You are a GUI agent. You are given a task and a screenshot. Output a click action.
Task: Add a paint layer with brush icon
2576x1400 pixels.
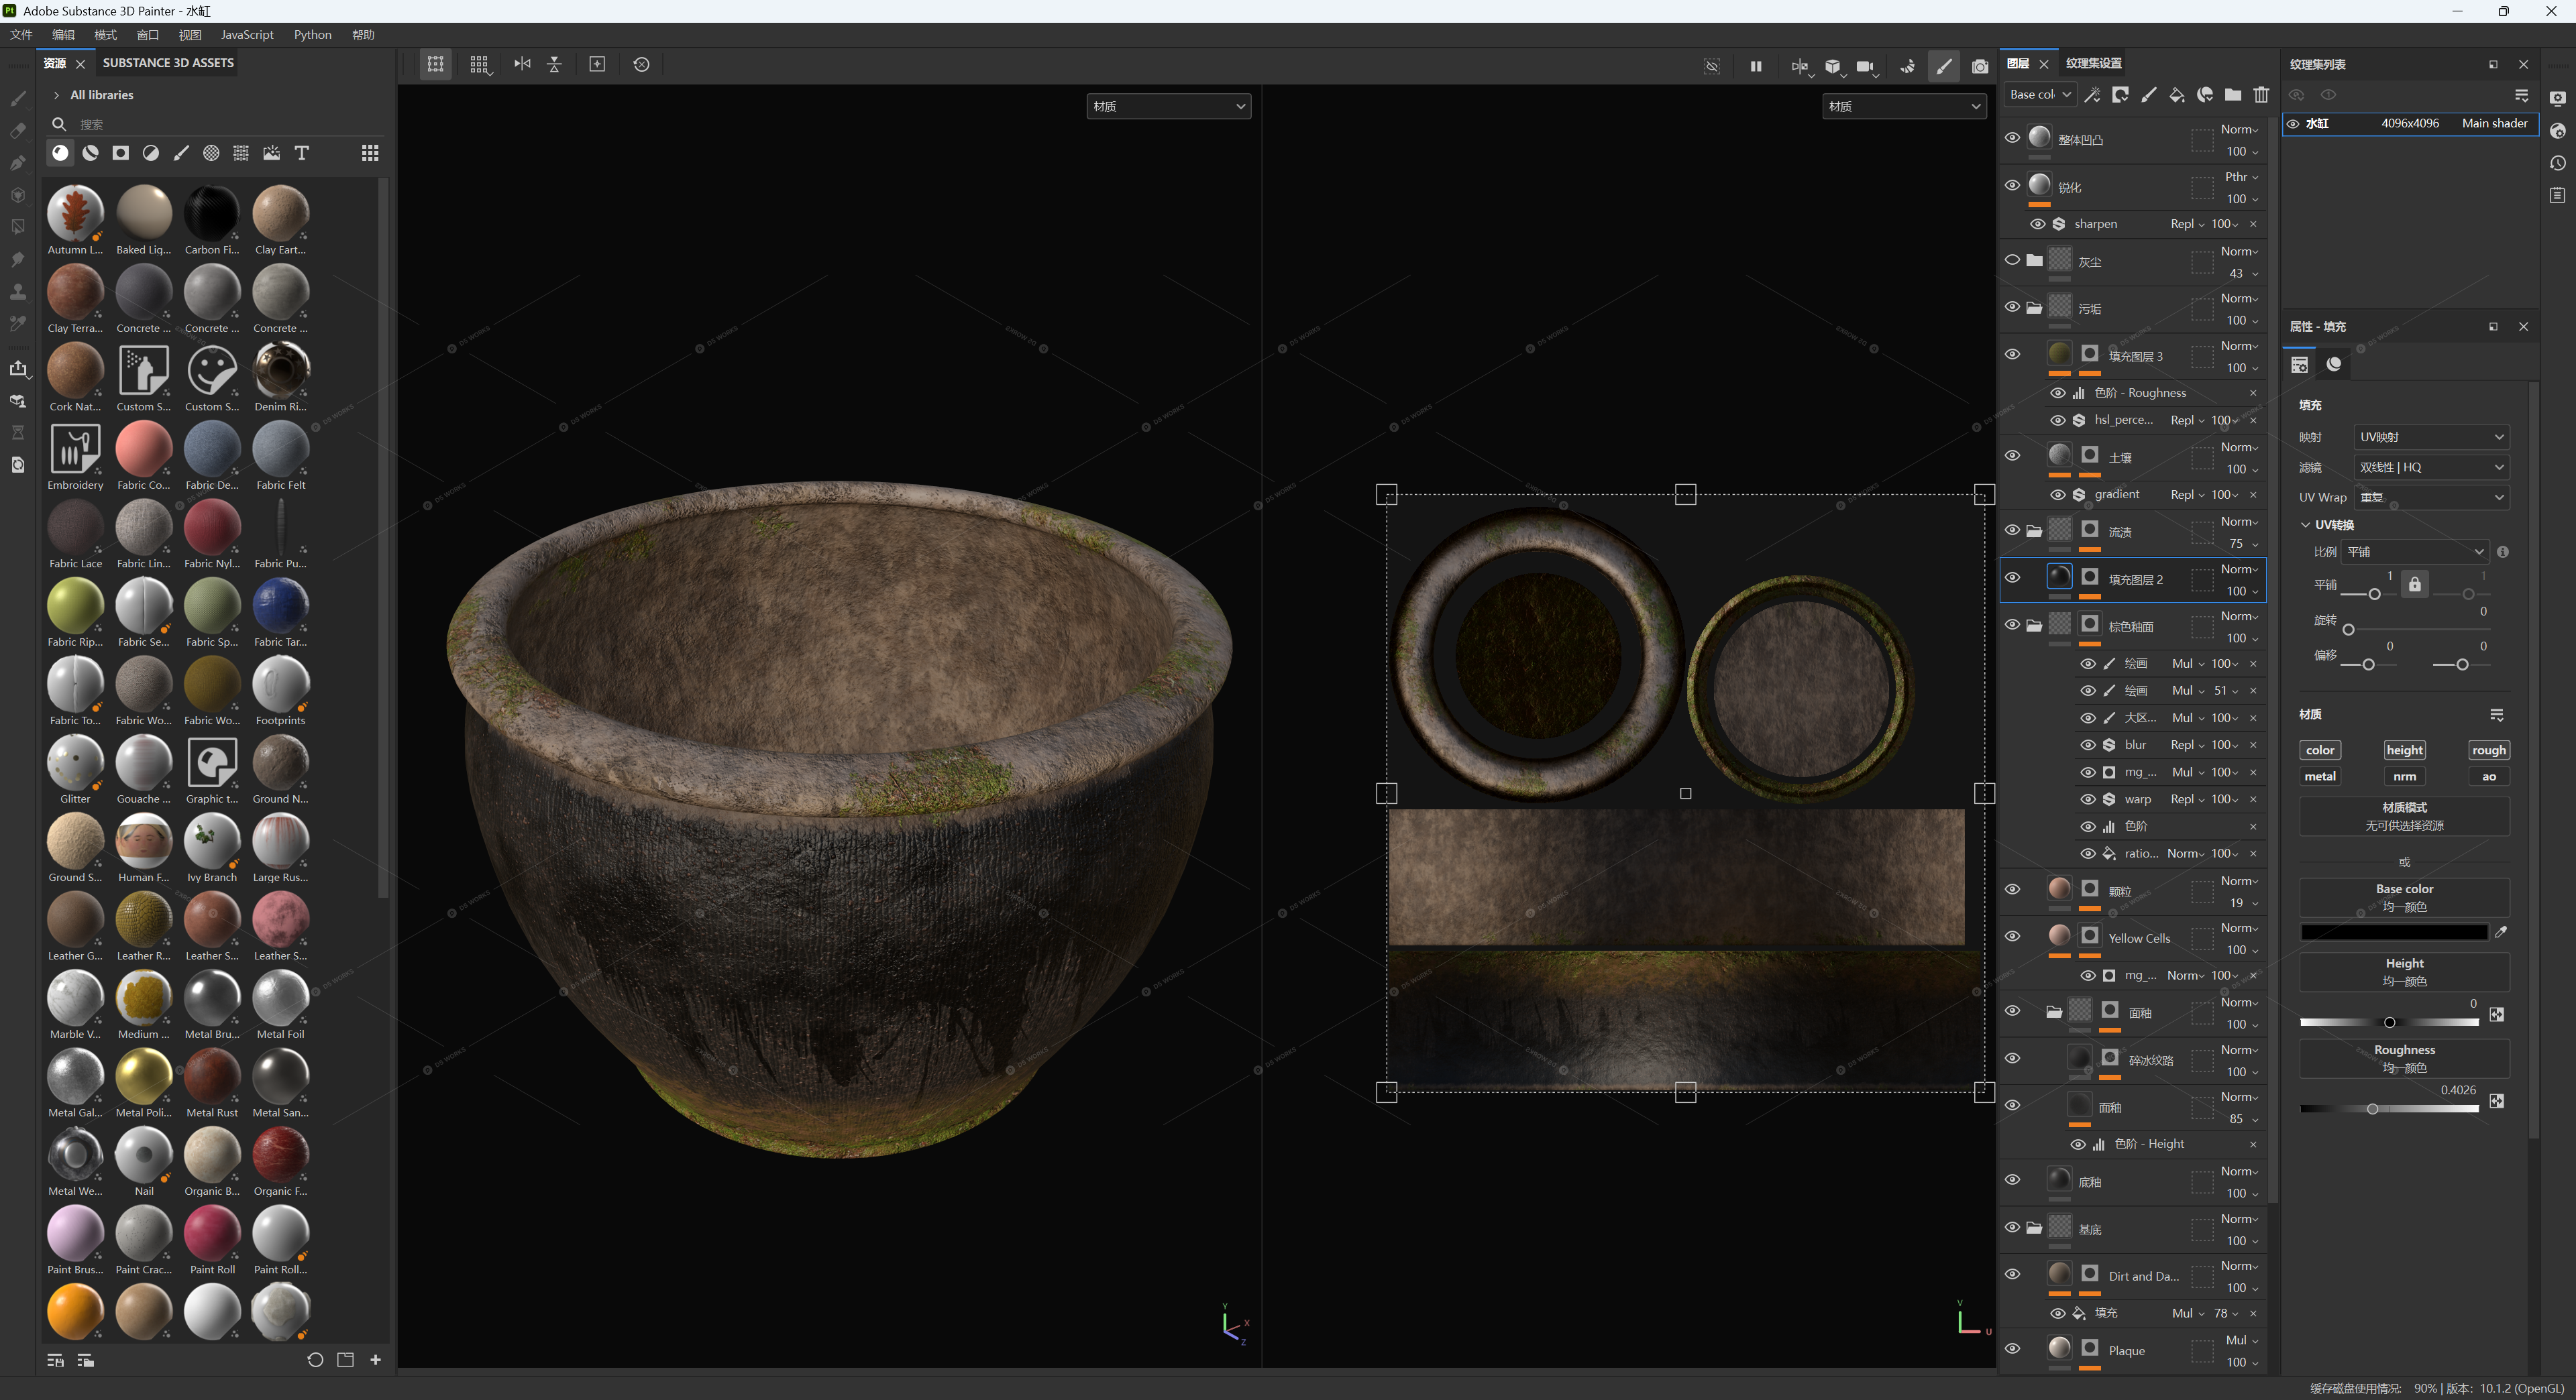2149,94
